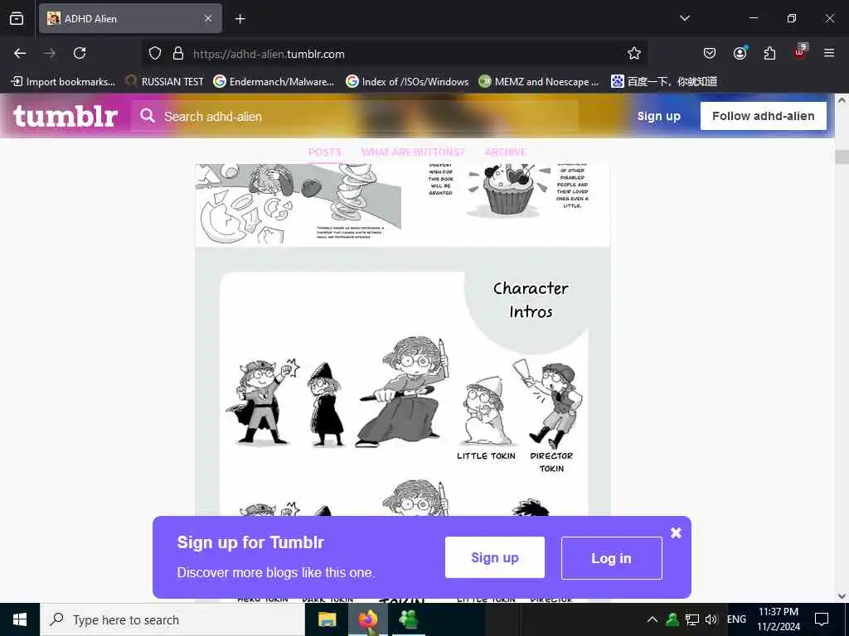The width and height of the screenshot is (849, 636).
Task: Save page to Pocket
Action: [710, 53]
